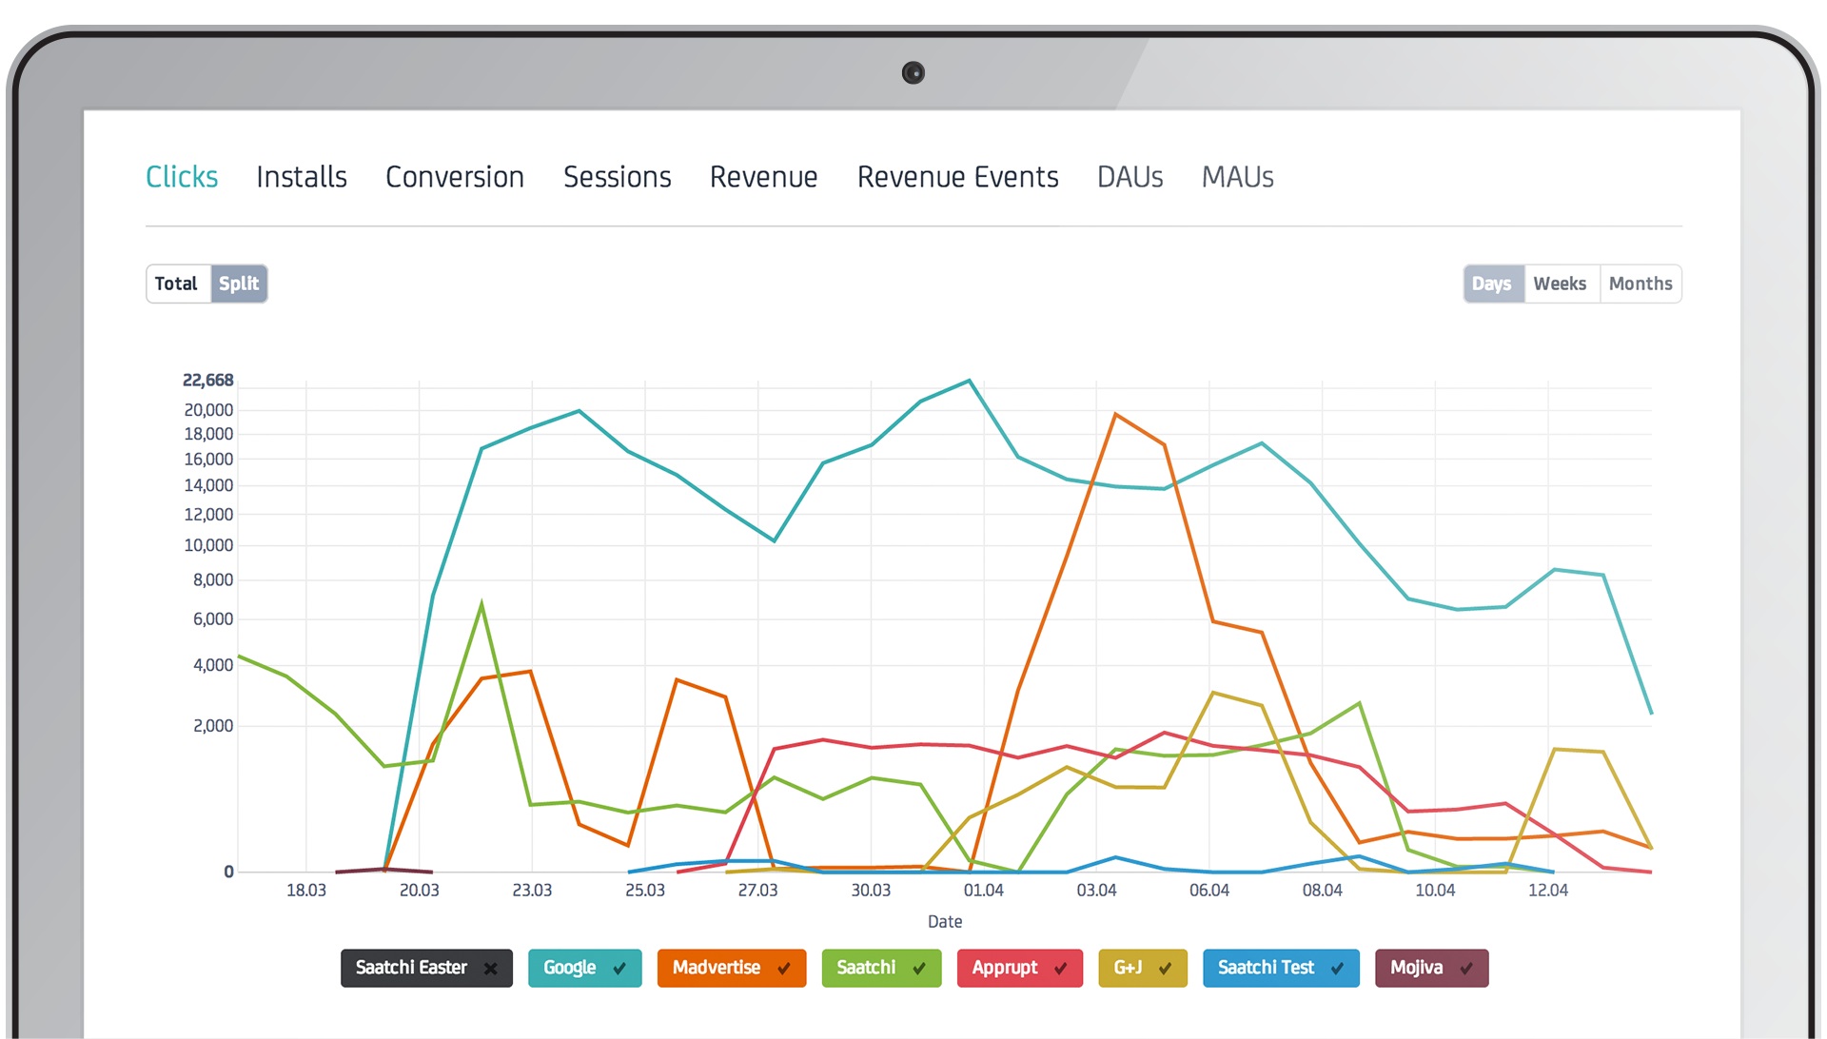The width and height of the screenshot is (1827, 1039).
Task: Select the Split view toggle
Action: (239, 284)
